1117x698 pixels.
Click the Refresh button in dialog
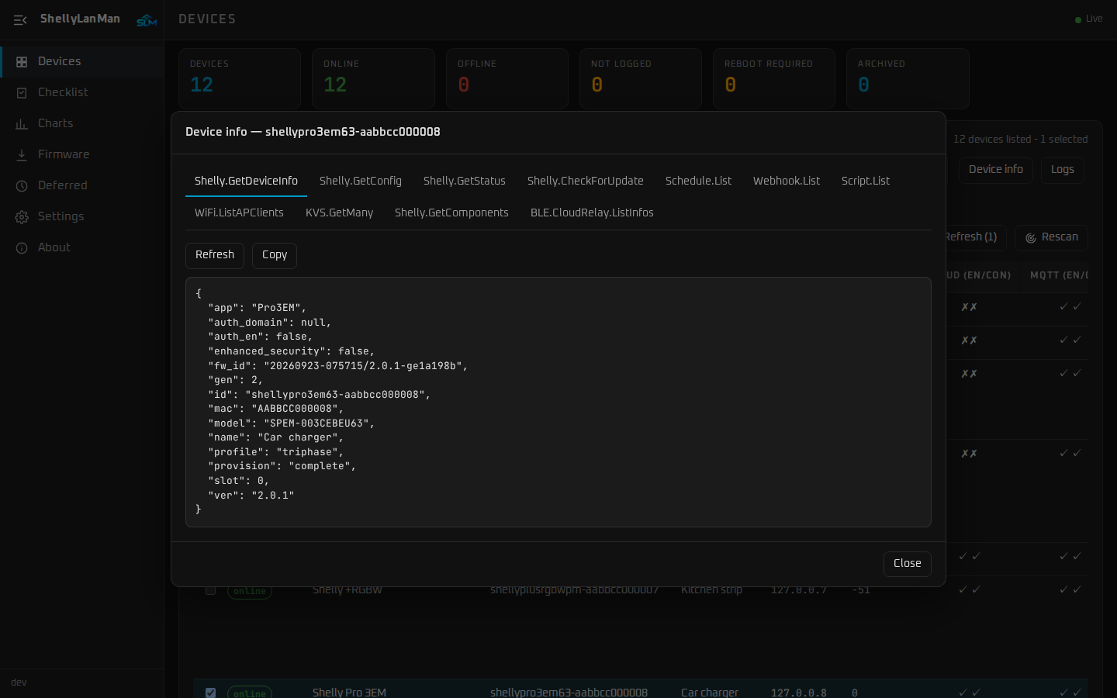215,255
